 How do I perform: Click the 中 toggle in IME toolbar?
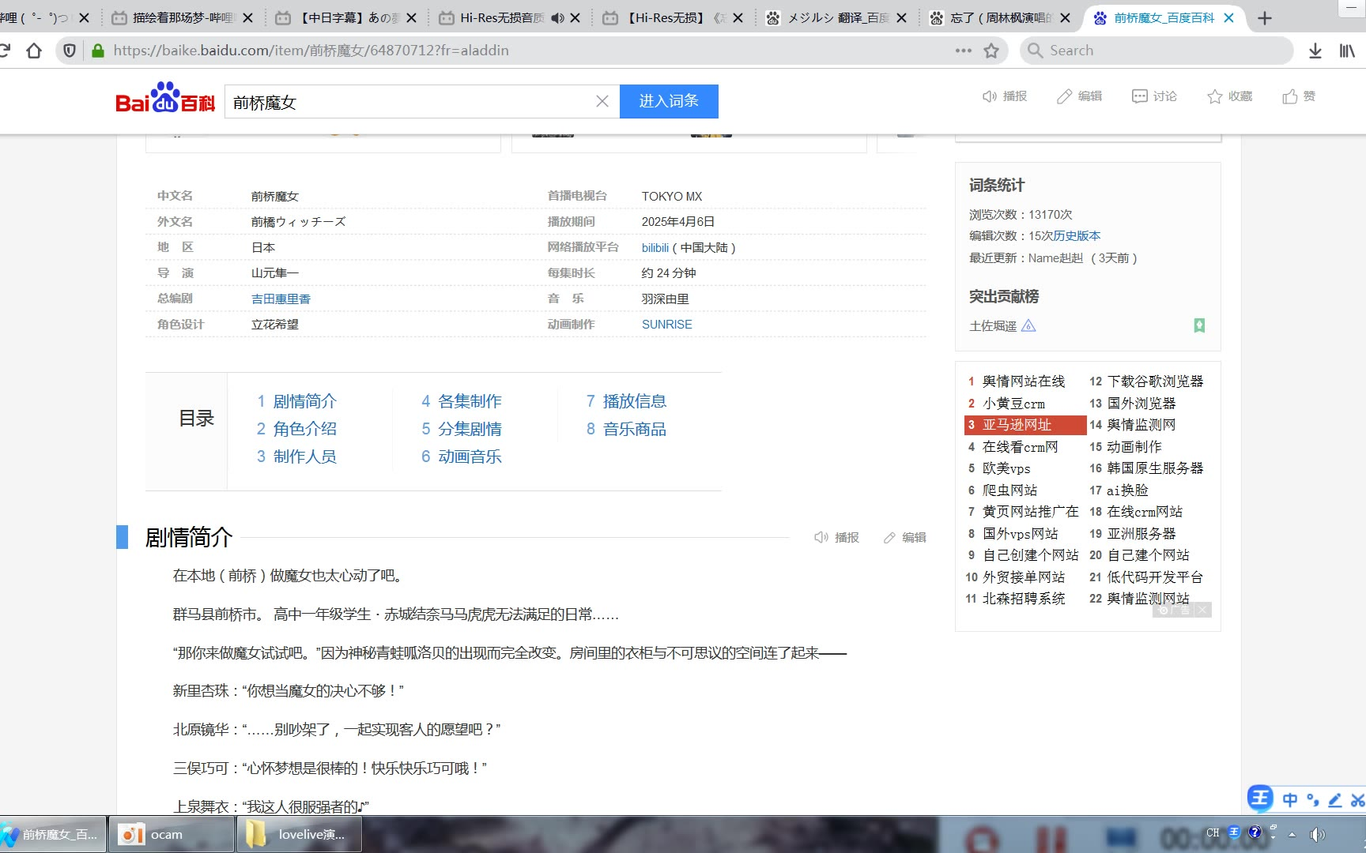1290,800
